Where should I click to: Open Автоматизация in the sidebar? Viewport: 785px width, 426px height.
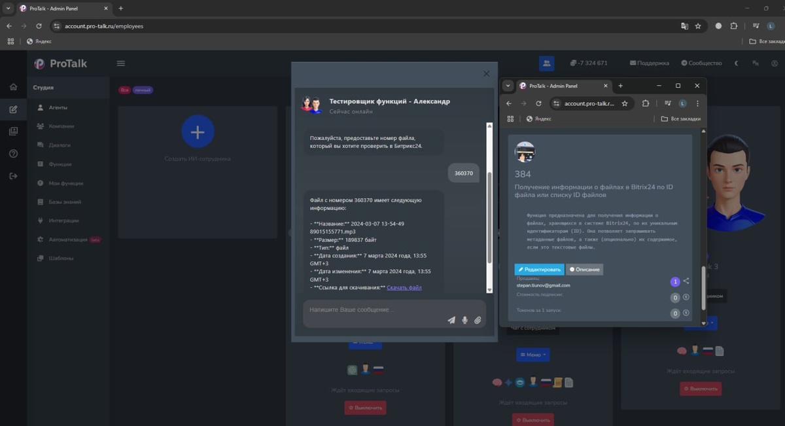68,240
